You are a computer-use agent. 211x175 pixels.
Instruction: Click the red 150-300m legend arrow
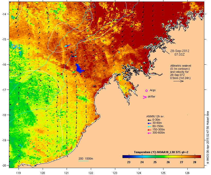(149, 130)
